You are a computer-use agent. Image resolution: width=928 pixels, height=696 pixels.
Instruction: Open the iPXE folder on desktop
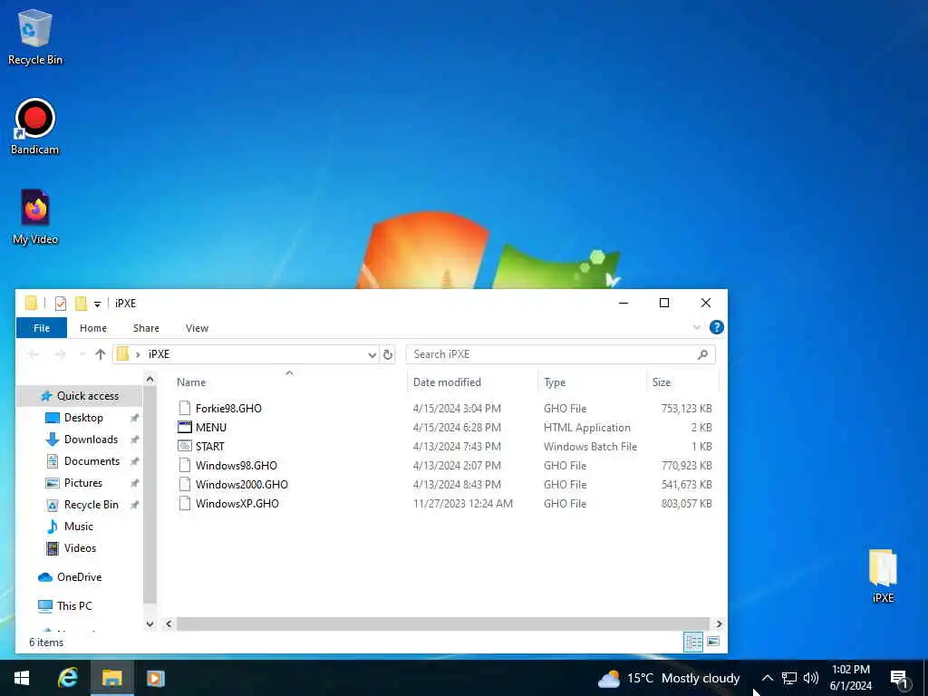point(883,575)
